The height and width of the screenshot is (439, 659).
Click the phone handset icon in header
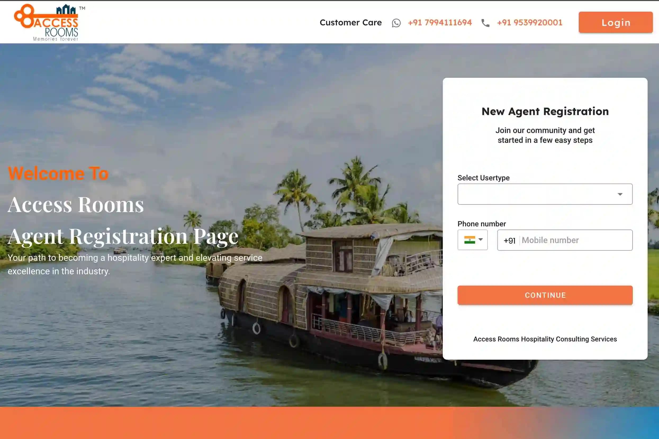coord(485,23)
